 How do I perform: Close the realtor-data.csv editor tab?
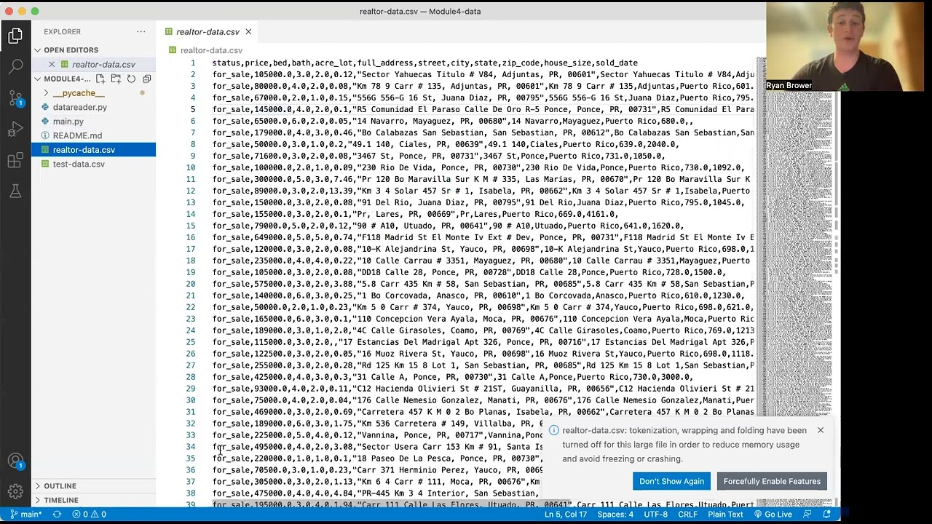(x=248, y=32)
